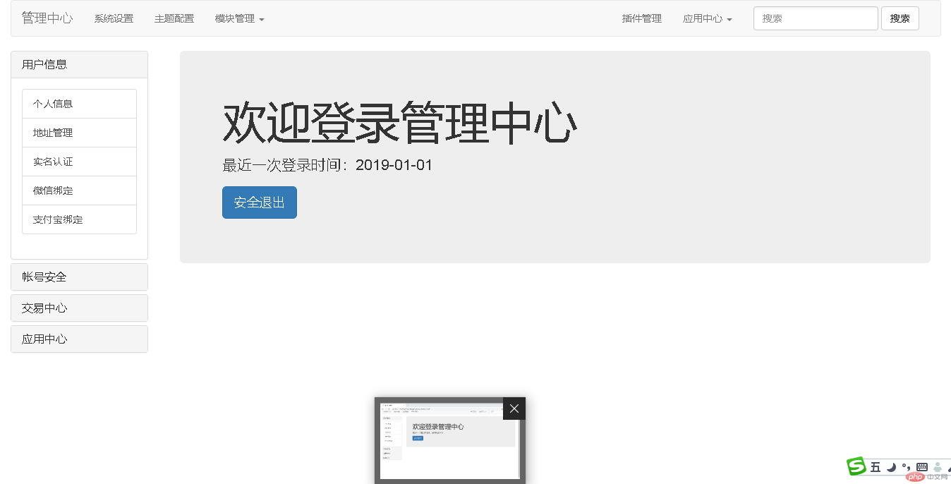Open the 模块管理 dropdown in the navbar

click(x=240, y=18)
